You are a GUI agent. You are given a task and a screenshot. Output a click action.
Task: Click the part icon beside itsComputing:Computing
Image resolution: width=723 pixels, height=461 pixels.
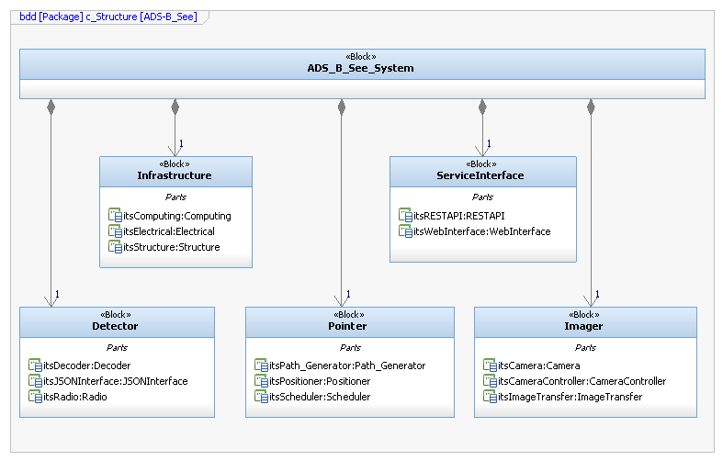tap(115, 216)
